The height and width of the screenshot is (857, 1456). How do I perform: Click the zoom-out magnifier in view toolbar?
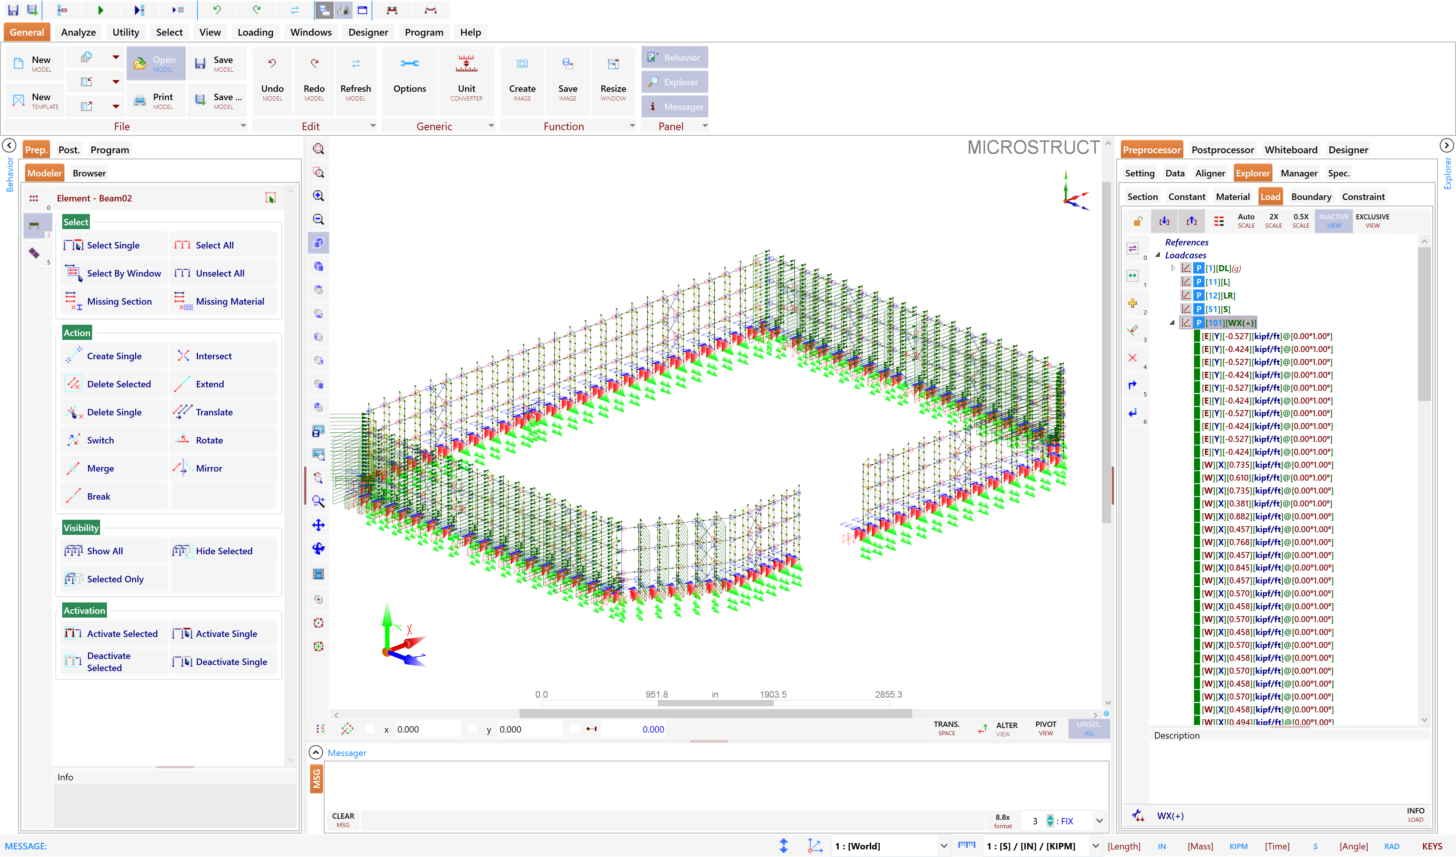318,220
